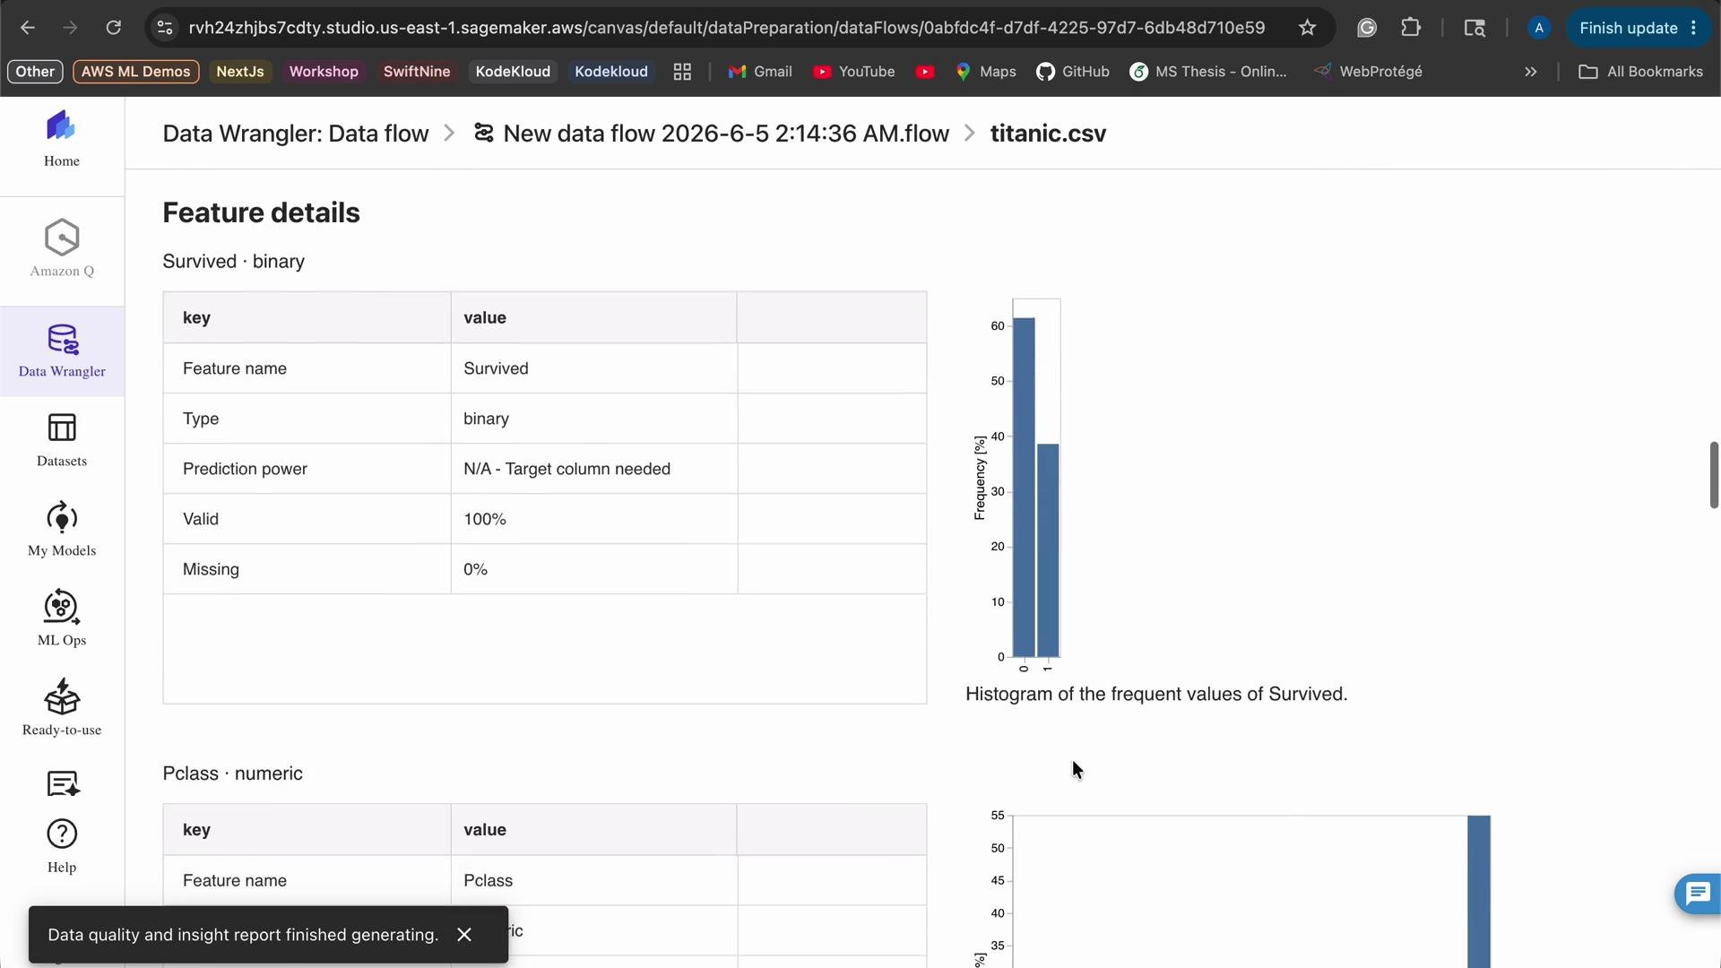Click 'Survived · binary' heading
The height and width of the screenshot is (968, 1721).
click(x=234, y=262)
